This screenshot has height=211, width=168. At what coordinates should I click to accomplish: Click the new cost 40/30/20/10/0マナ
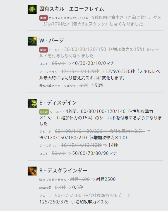coord(93,63)
